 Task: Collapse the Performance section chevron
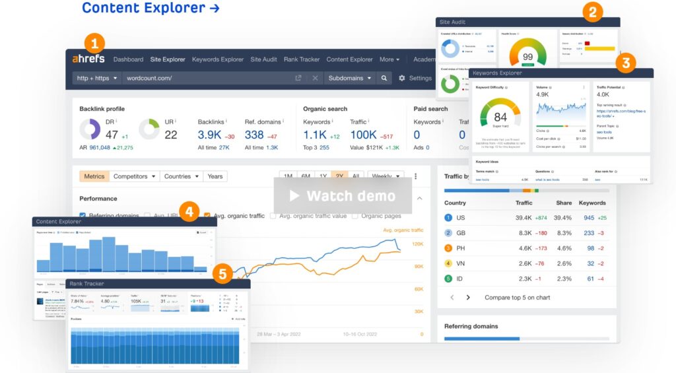(419, 198)
